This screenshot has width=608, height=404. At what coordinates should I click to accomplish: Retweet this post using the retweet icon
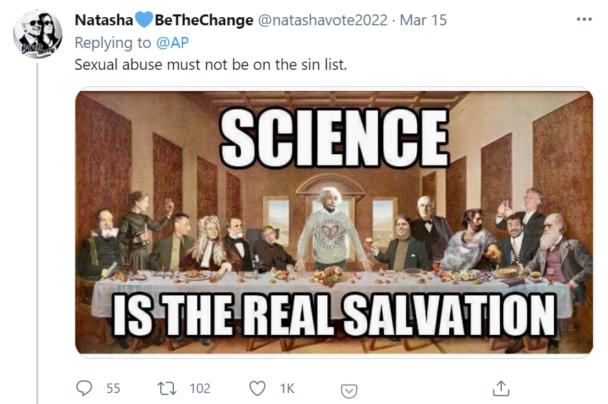click(x=167, y=388)
